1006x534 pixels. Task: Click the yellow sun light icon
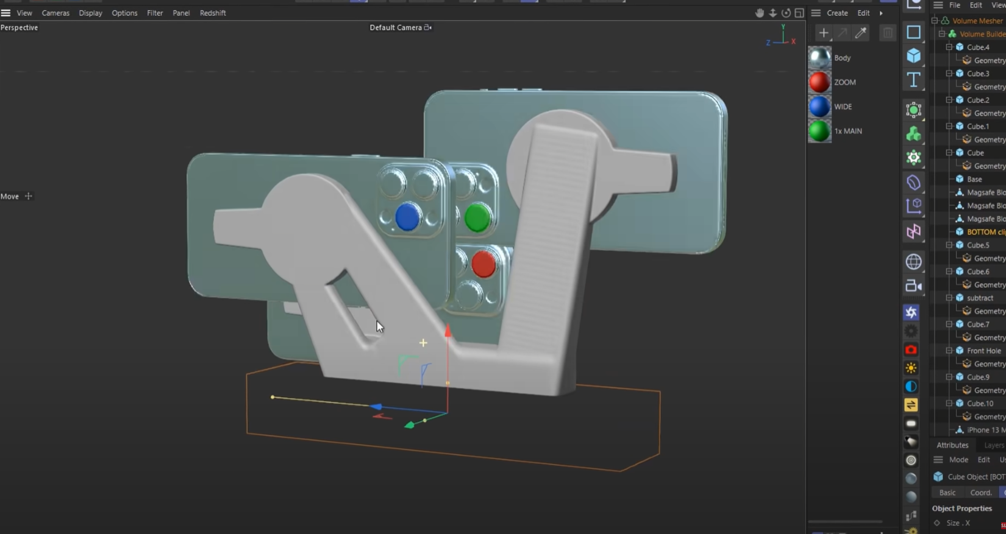point(911,368)
